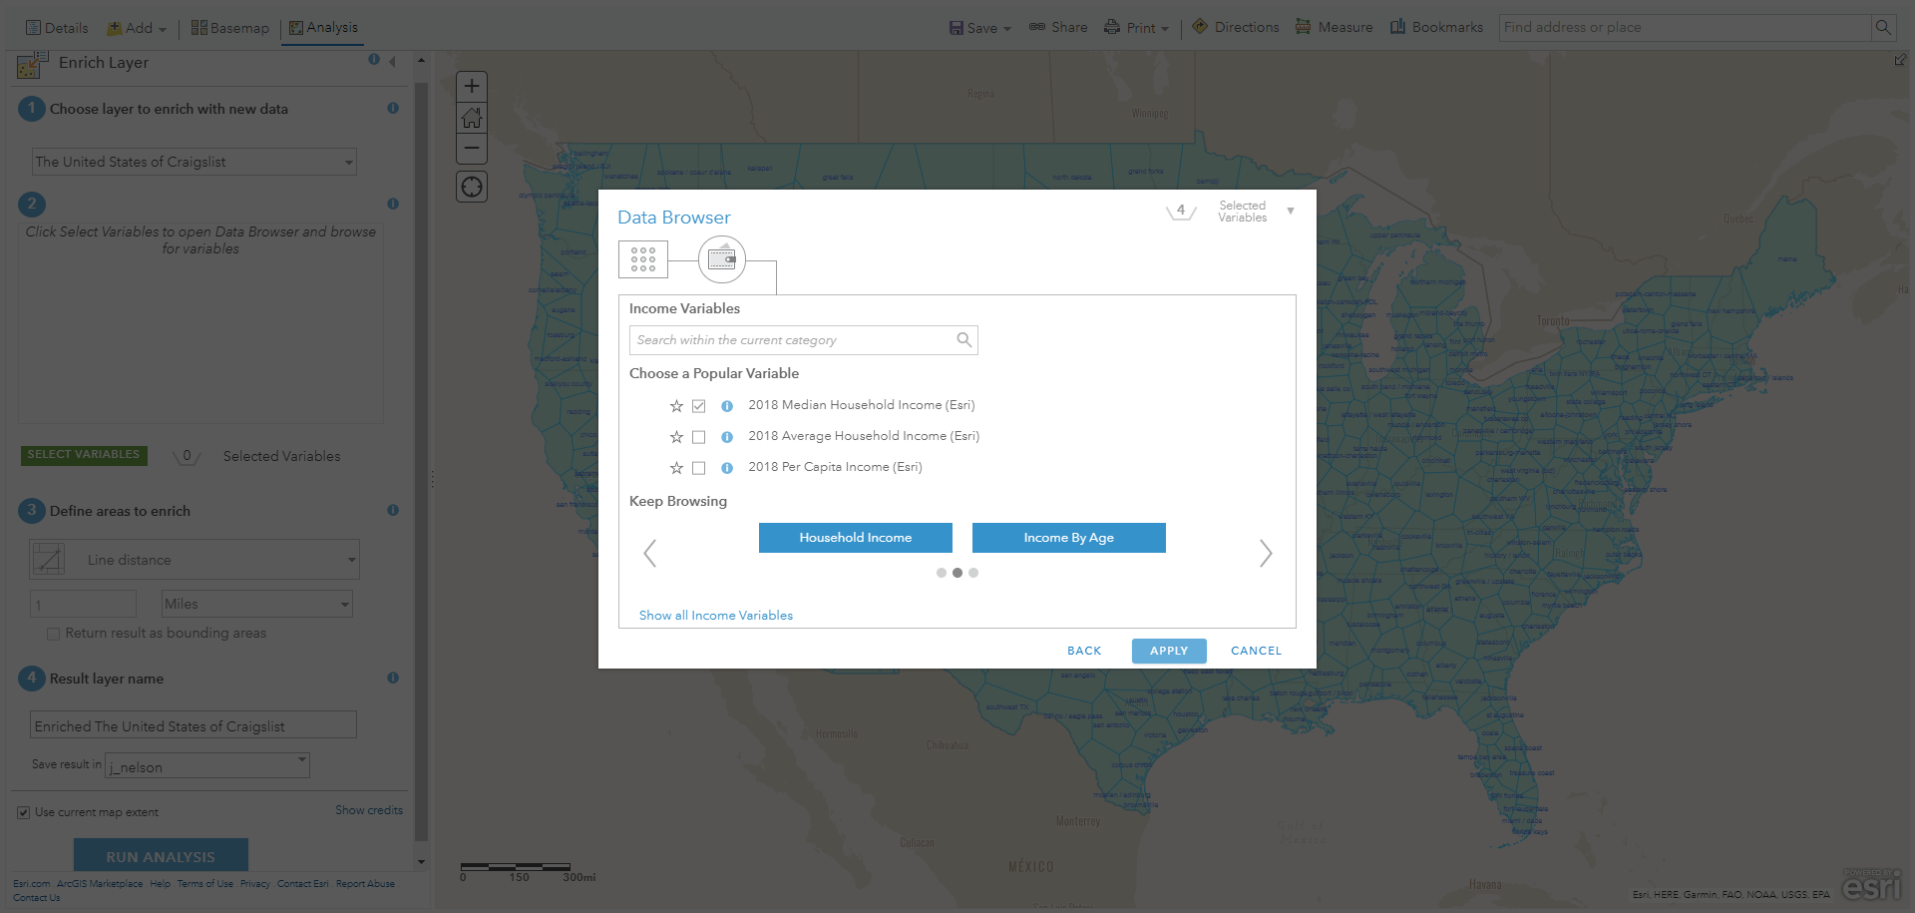Click Show all Income Variables link
This screenshot has width=1915, height=913.
[x=716, y=616]
